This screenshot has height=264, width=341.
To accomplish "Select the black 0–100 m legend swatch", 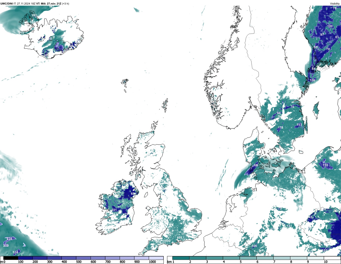I will click(11, 258).
